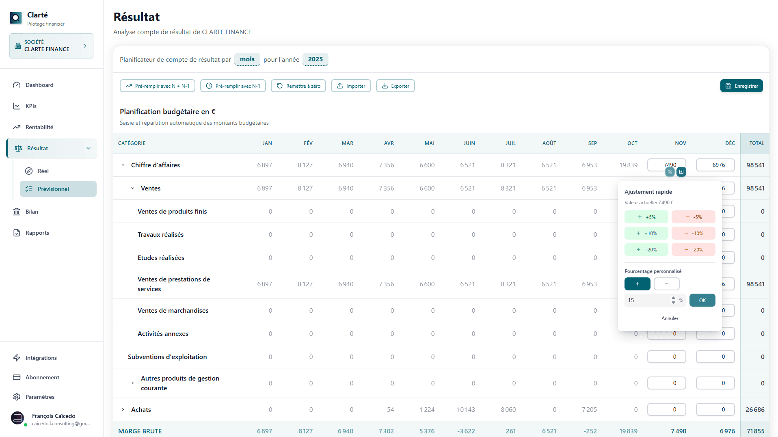Open the KPIs section
The image size is (778, 437).
click(x=31, y=106)
